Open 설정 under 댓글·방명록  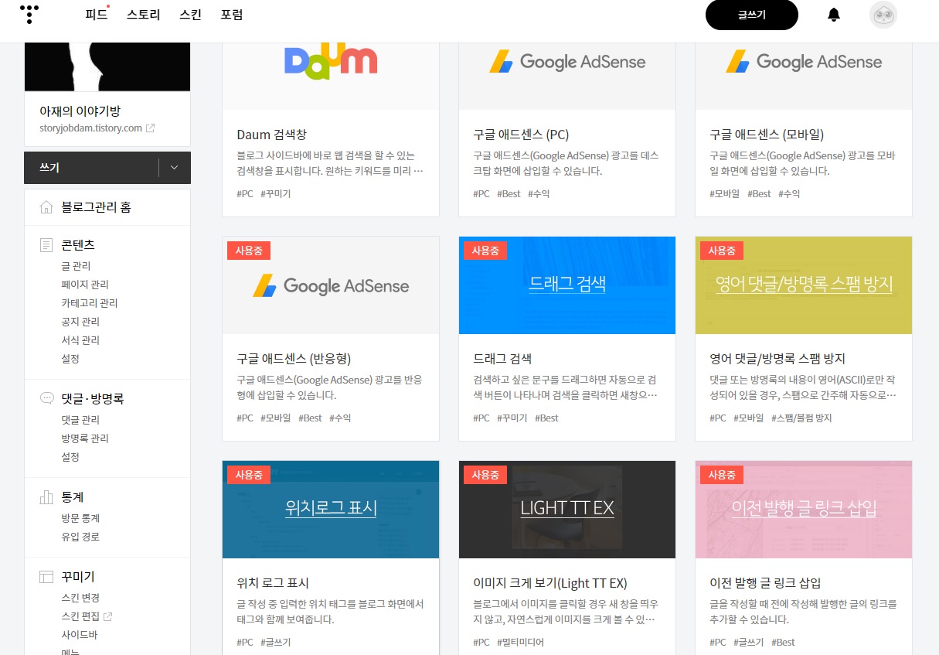pyautogui.click(x=70, y=457)
